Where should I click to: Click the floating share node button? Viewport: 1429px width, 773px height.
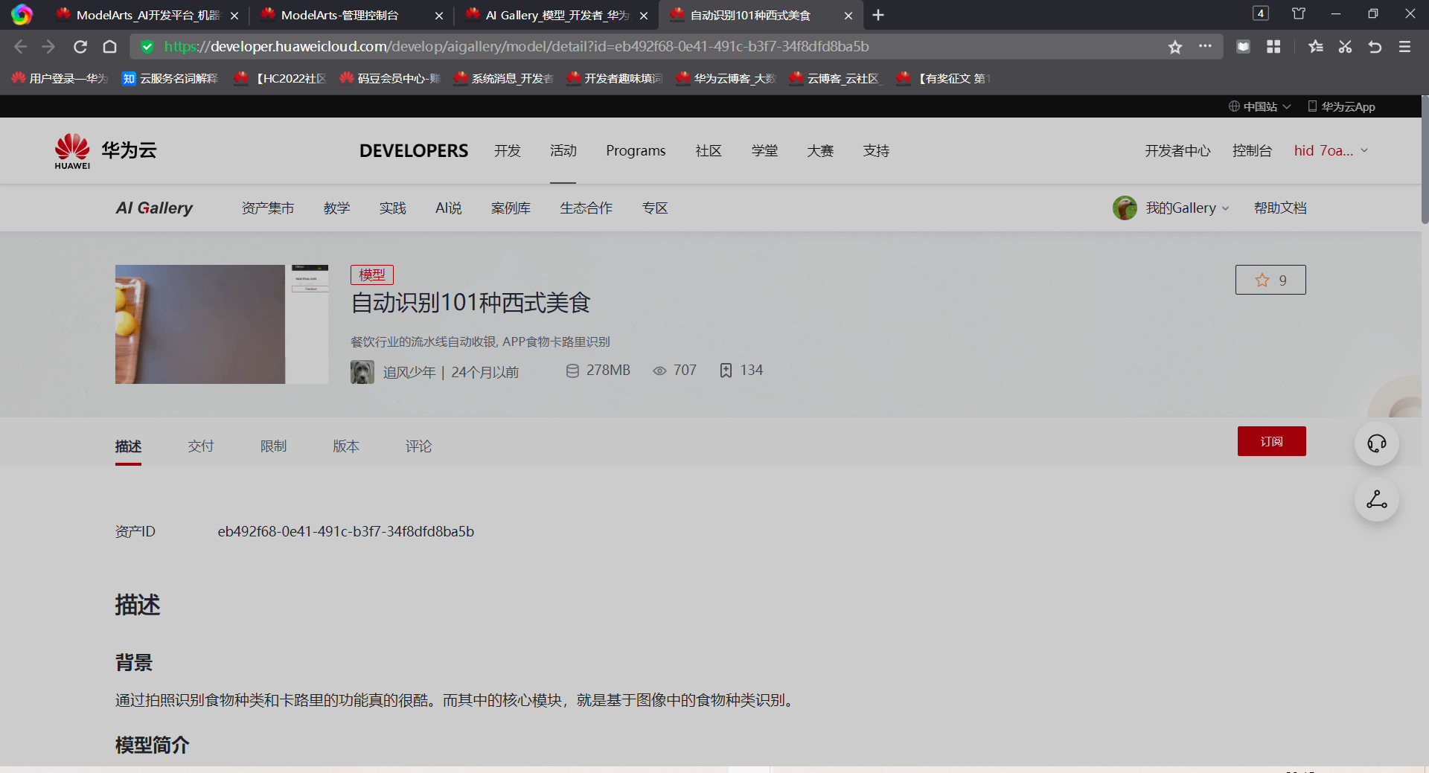1376,499
